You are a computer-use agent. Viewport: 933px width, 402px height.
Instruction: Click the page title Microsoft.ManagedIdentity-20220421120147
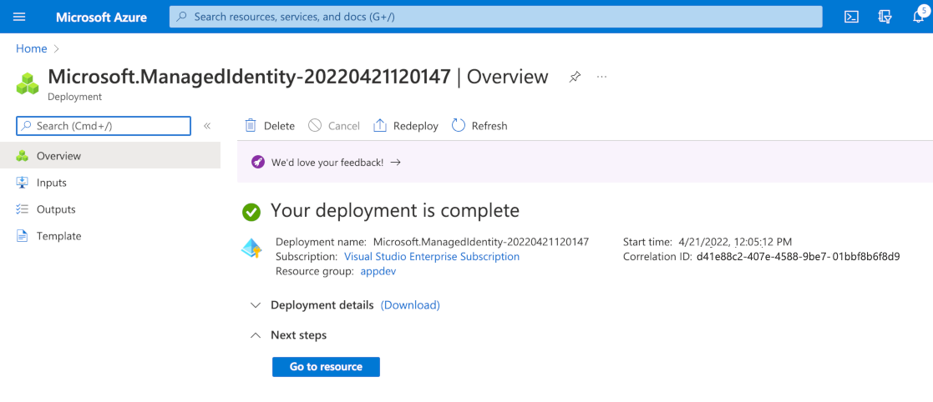[249, 78]
